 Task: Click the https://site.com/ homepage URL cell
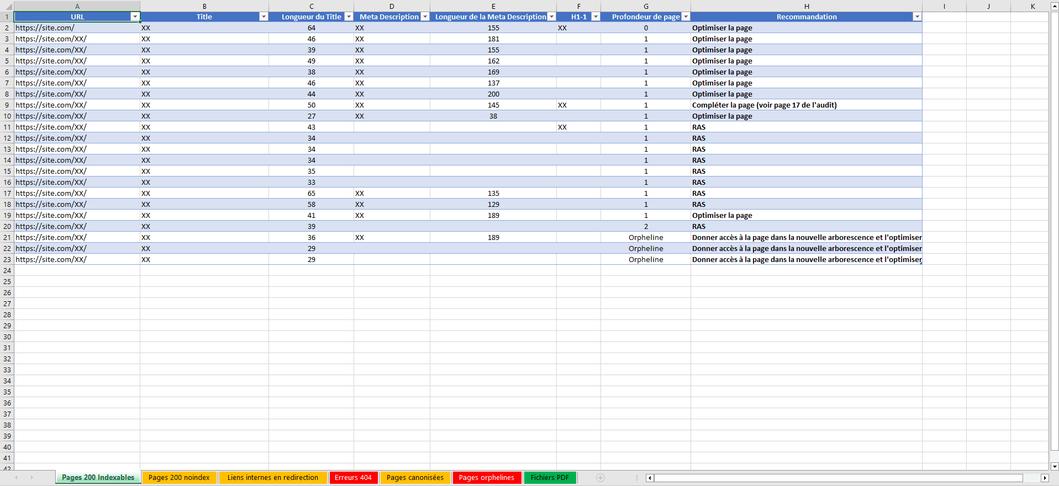point(77,28)
